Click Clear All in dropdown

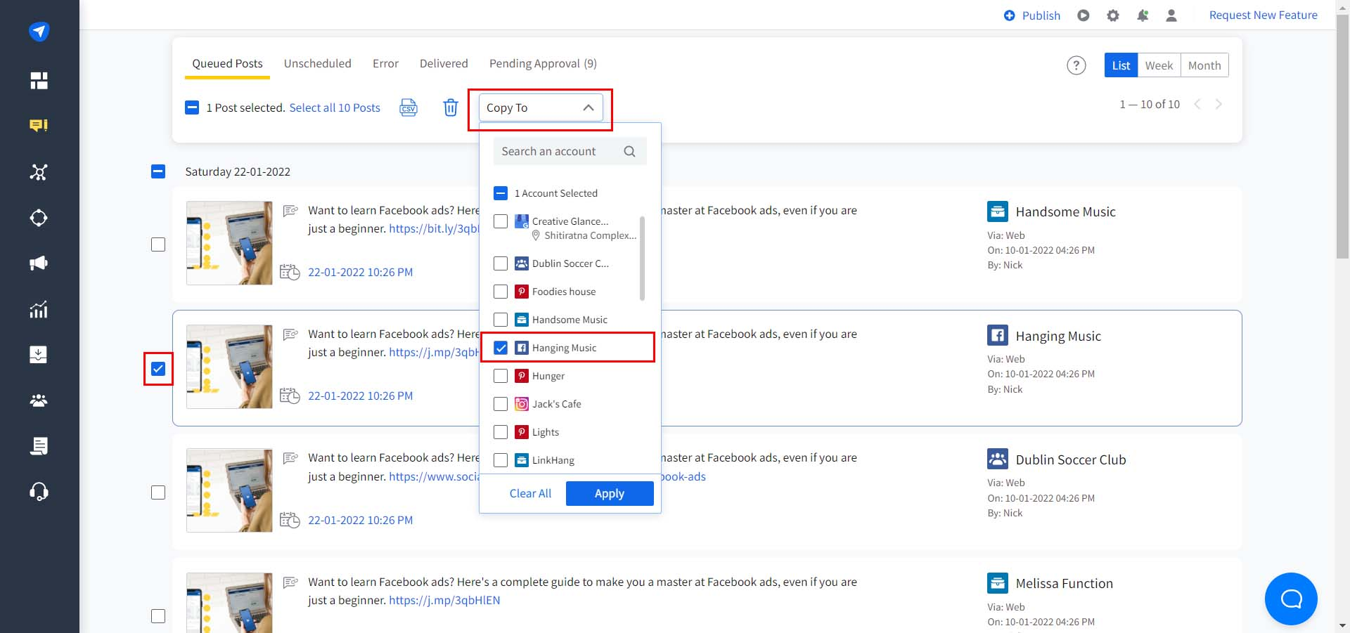tap(530, 493)
